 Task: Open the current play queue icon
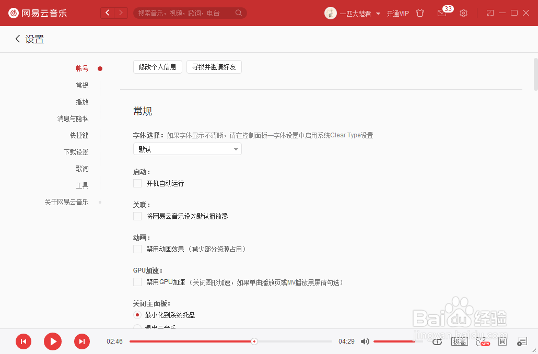click(522, 341)
